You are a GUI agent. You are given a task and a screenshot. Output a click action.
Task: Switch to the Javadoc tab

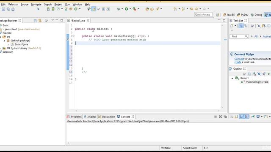(x=90, y=117)
